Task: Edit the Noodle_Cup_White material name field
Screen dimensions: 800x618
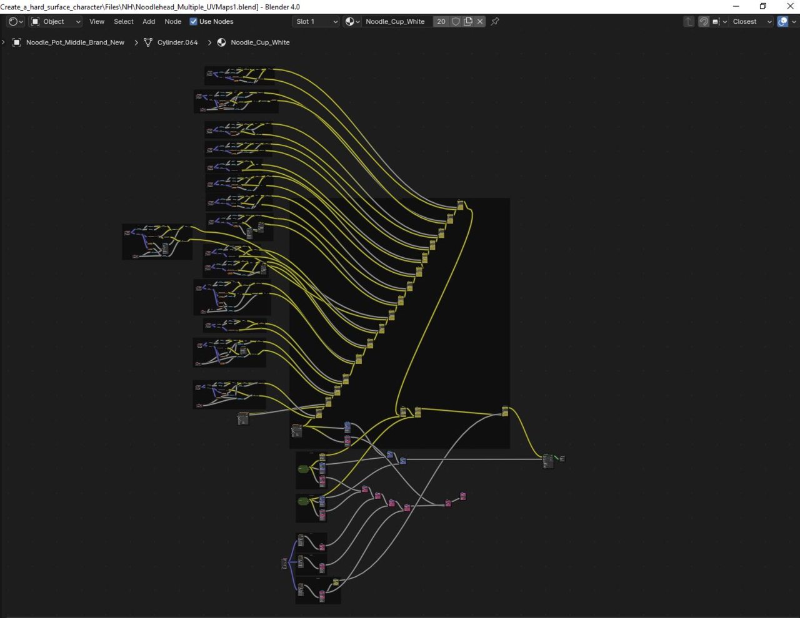Action: point(397,21)
